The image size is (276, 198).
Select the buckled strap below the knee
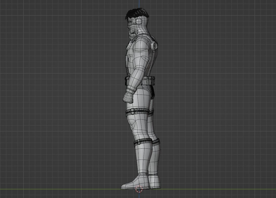(143, 142)
